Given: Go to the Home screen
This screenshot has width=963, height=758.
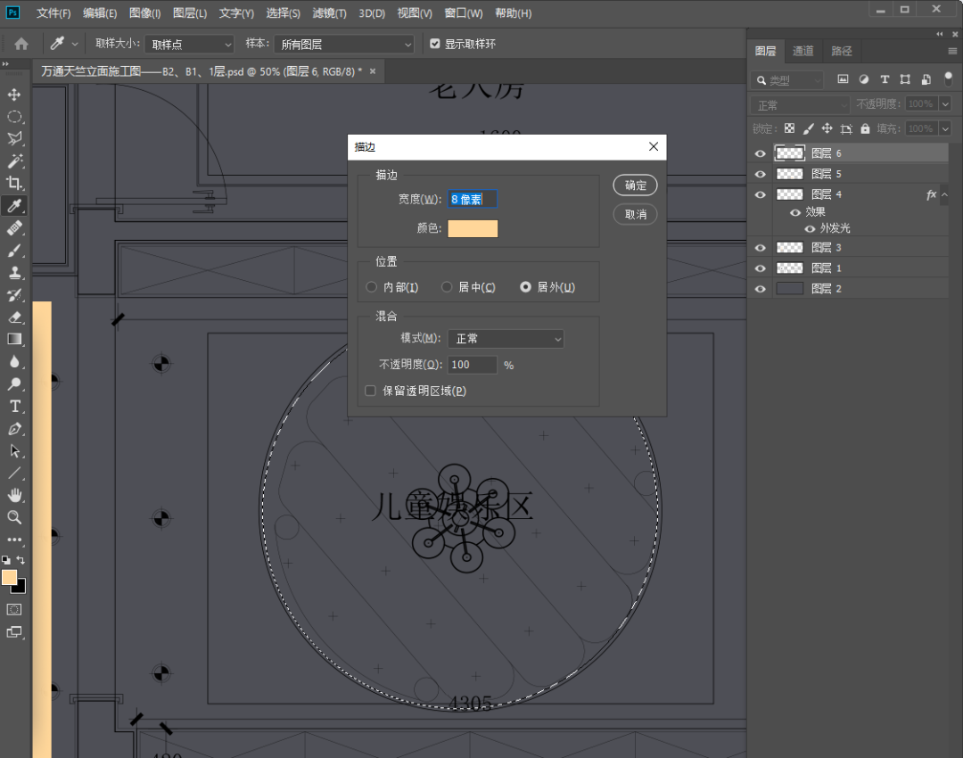Looking at the screenshot, I should (21, 44).
